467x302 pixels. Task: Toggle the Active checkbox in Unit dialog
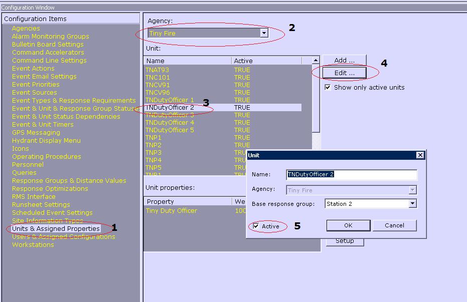coord(256,226)
